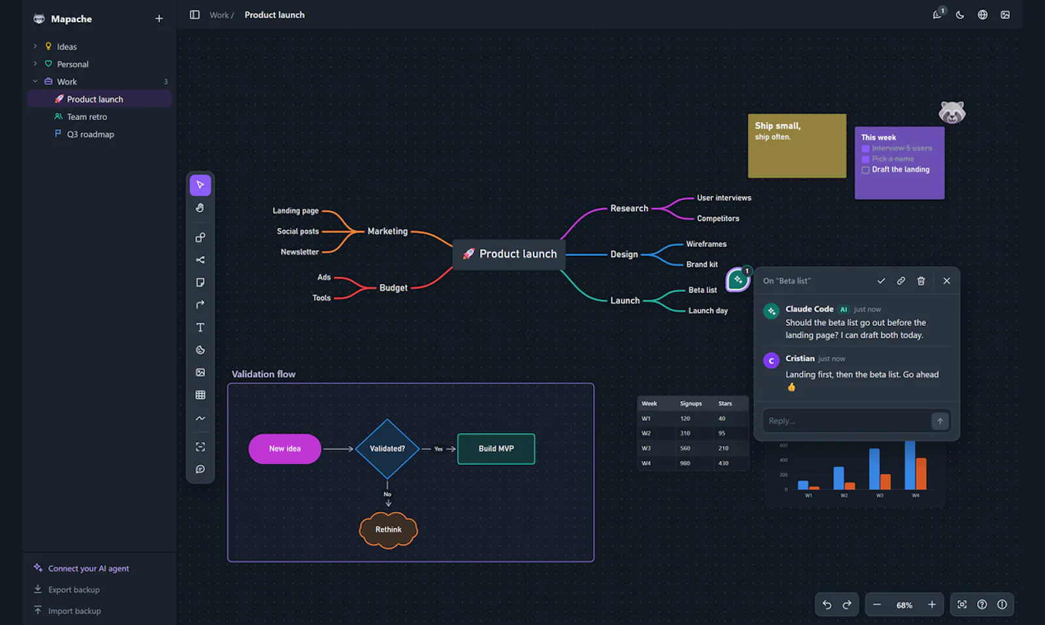
Task: Open the notifications icon with badge
Action: point(938,14)
